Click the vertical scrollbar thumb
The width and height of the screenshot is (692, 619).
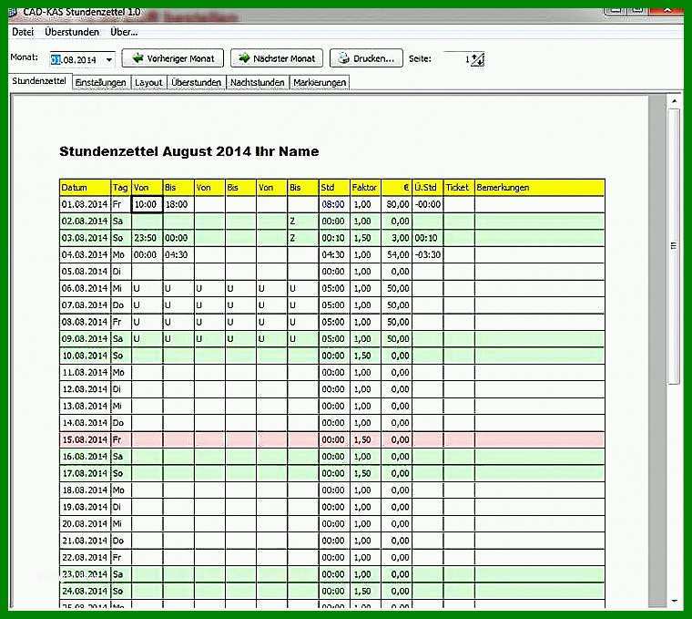[x=674, y=246]
